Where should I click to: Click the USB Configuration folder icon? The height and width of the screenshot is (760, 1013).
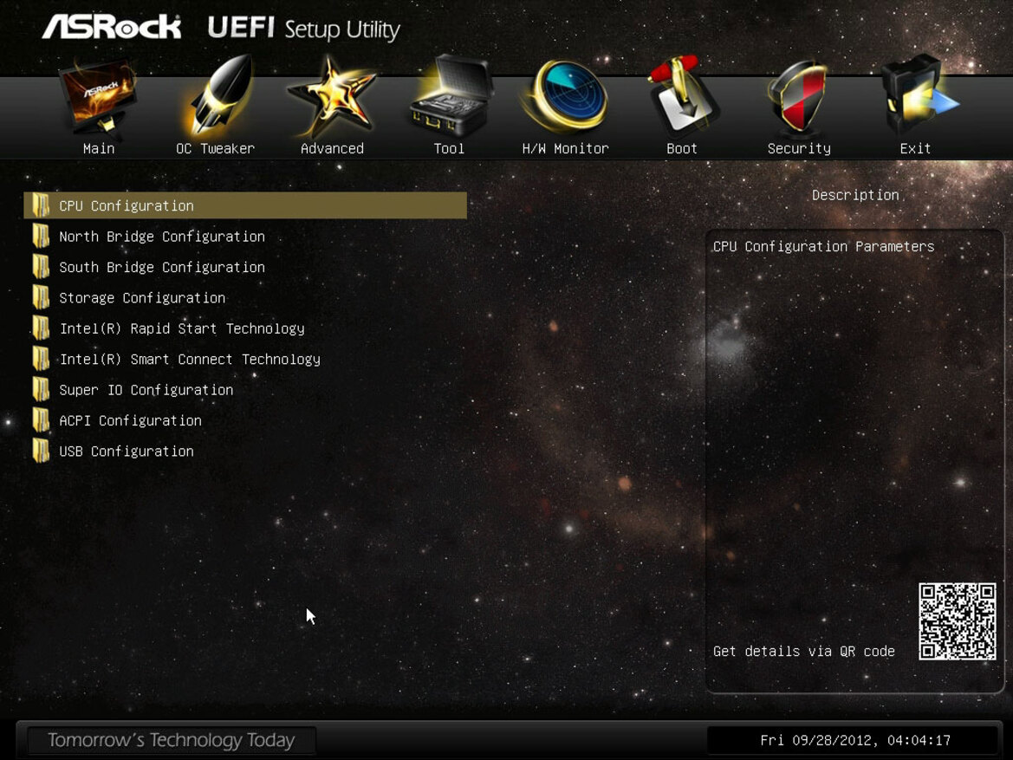[x=42, y=451]
